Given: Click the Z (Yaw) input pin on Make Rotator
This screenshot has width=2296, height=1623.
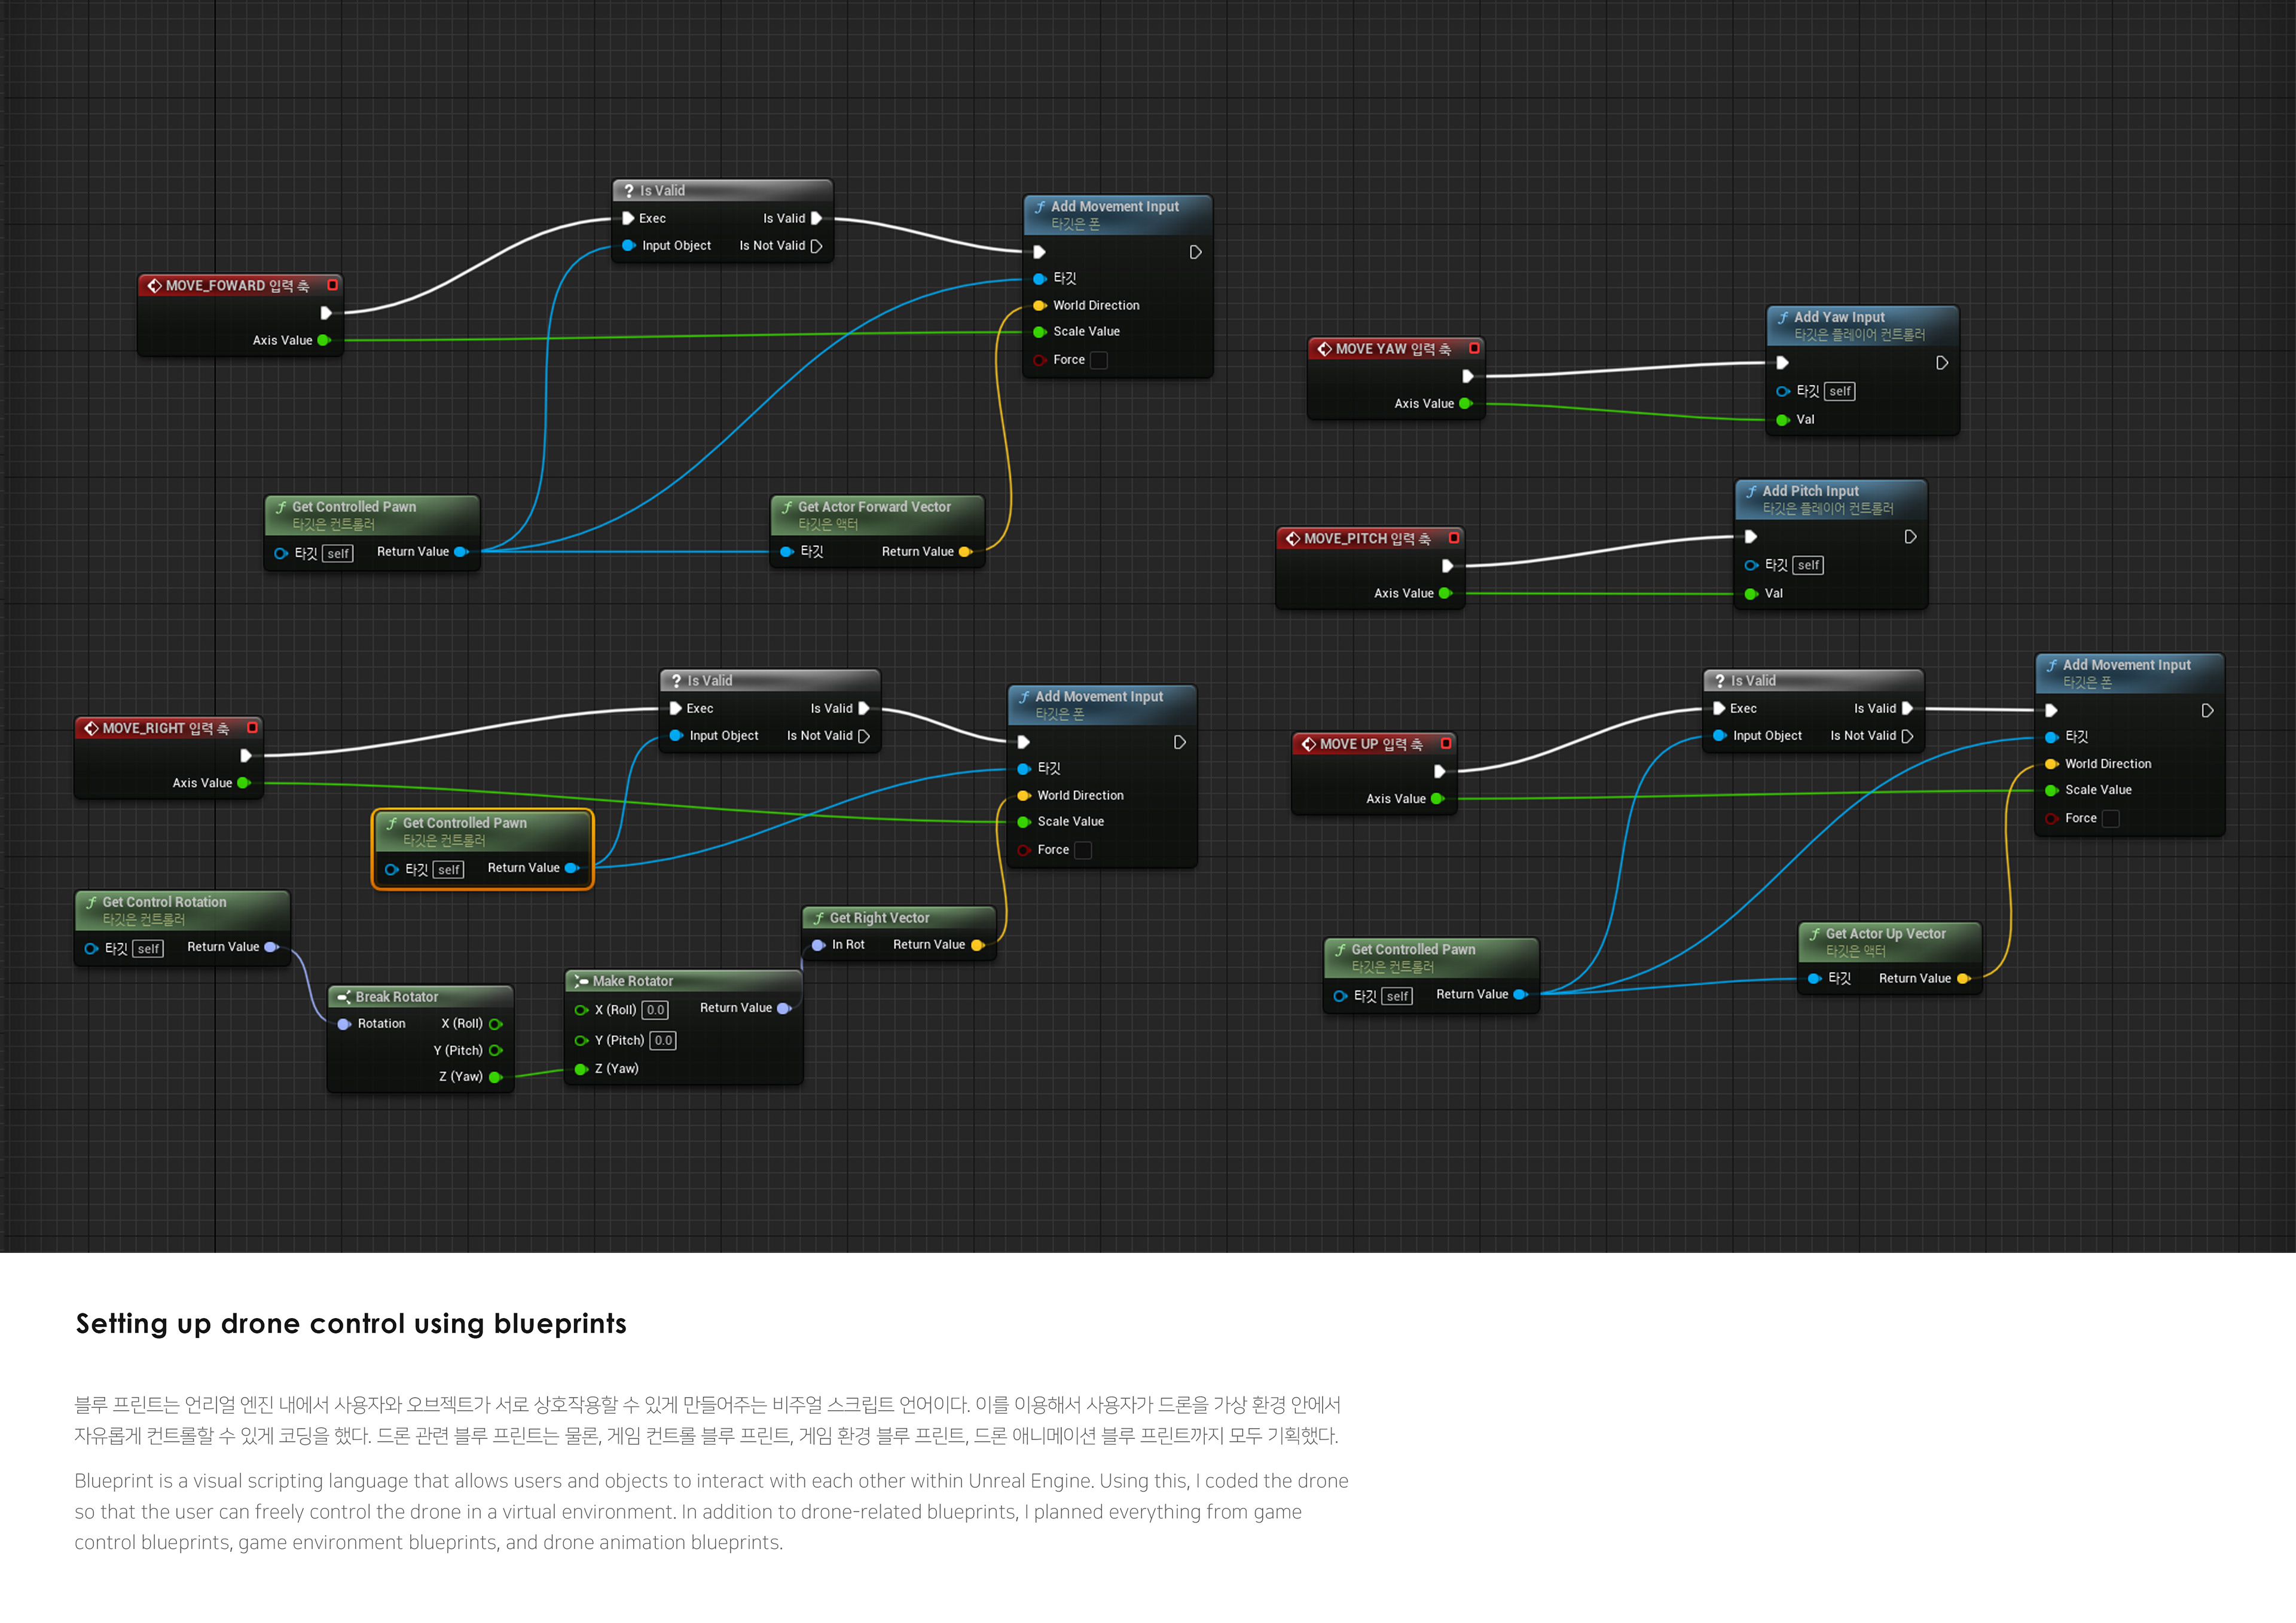Looking at the screenshot, I should point(581,1070).
